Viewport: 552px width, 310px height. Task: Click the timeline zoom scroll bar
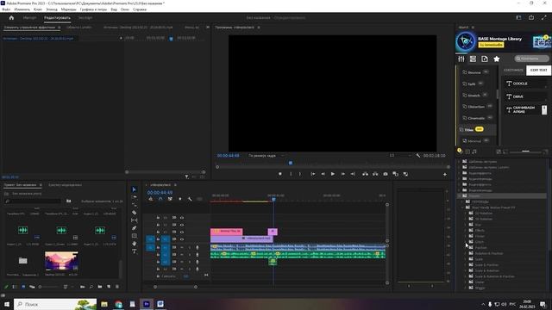coord(175,287)
